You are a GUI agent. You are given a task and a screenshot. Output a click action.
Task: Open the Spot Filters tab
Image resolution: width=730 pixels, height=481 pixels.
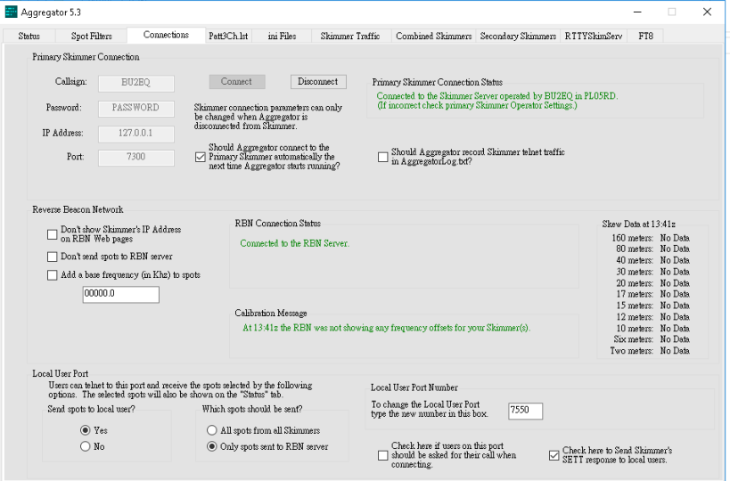[91, 36]
